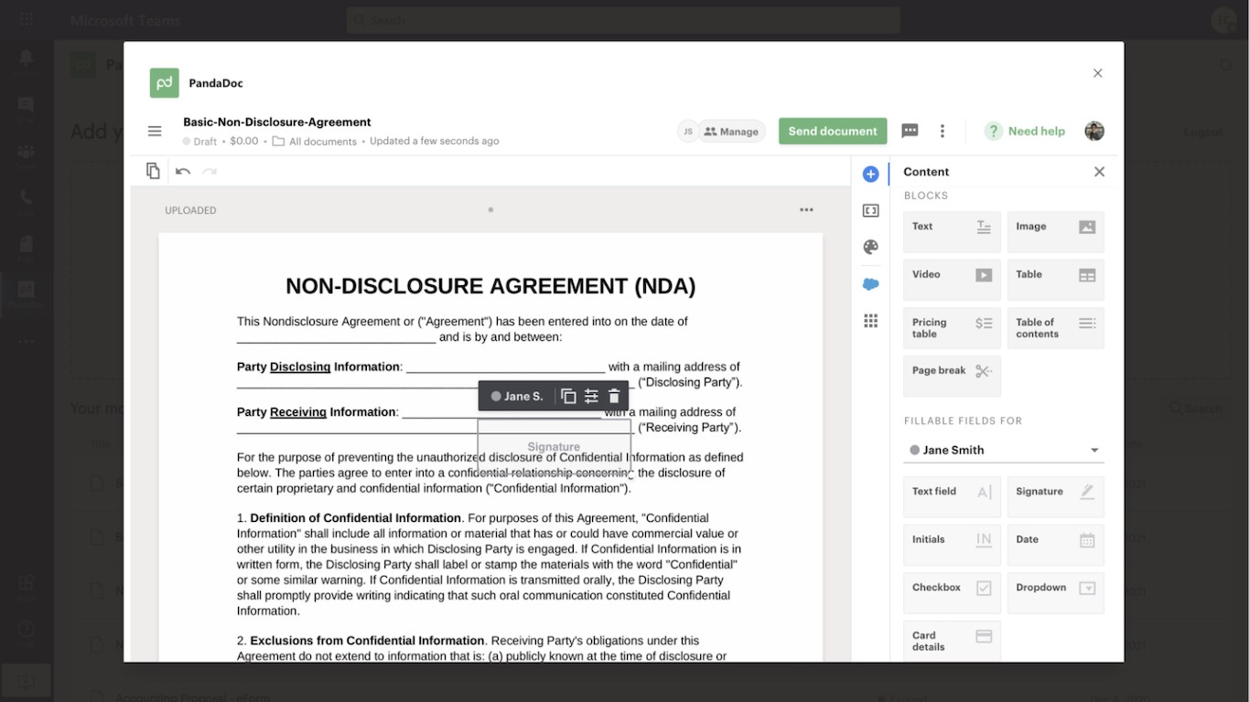Add a Table block

pyautogui.click(x=1055, y=280)
